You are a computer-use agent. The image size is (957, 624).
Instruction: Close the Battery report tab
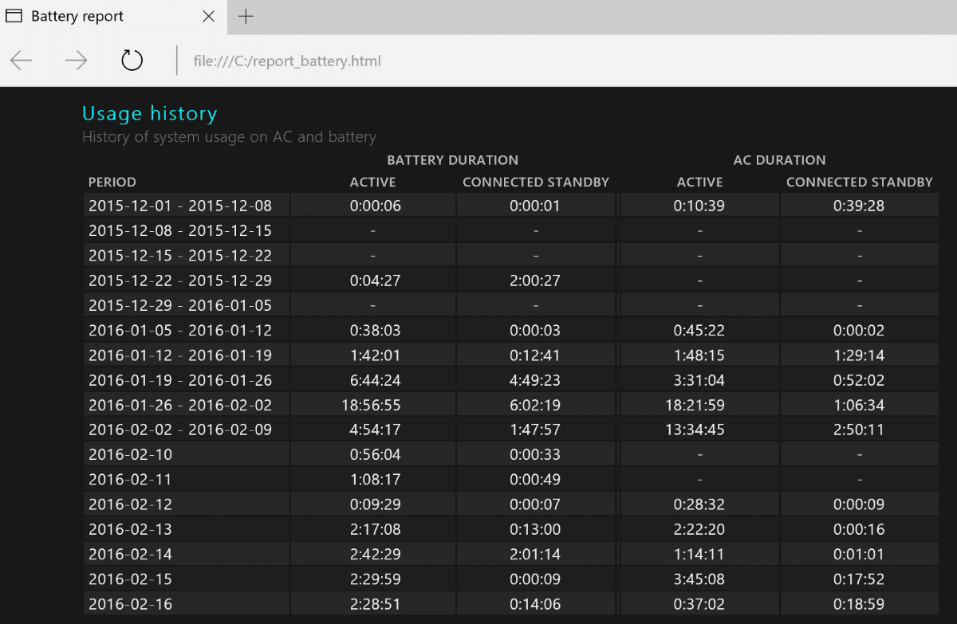coord(208,16)
